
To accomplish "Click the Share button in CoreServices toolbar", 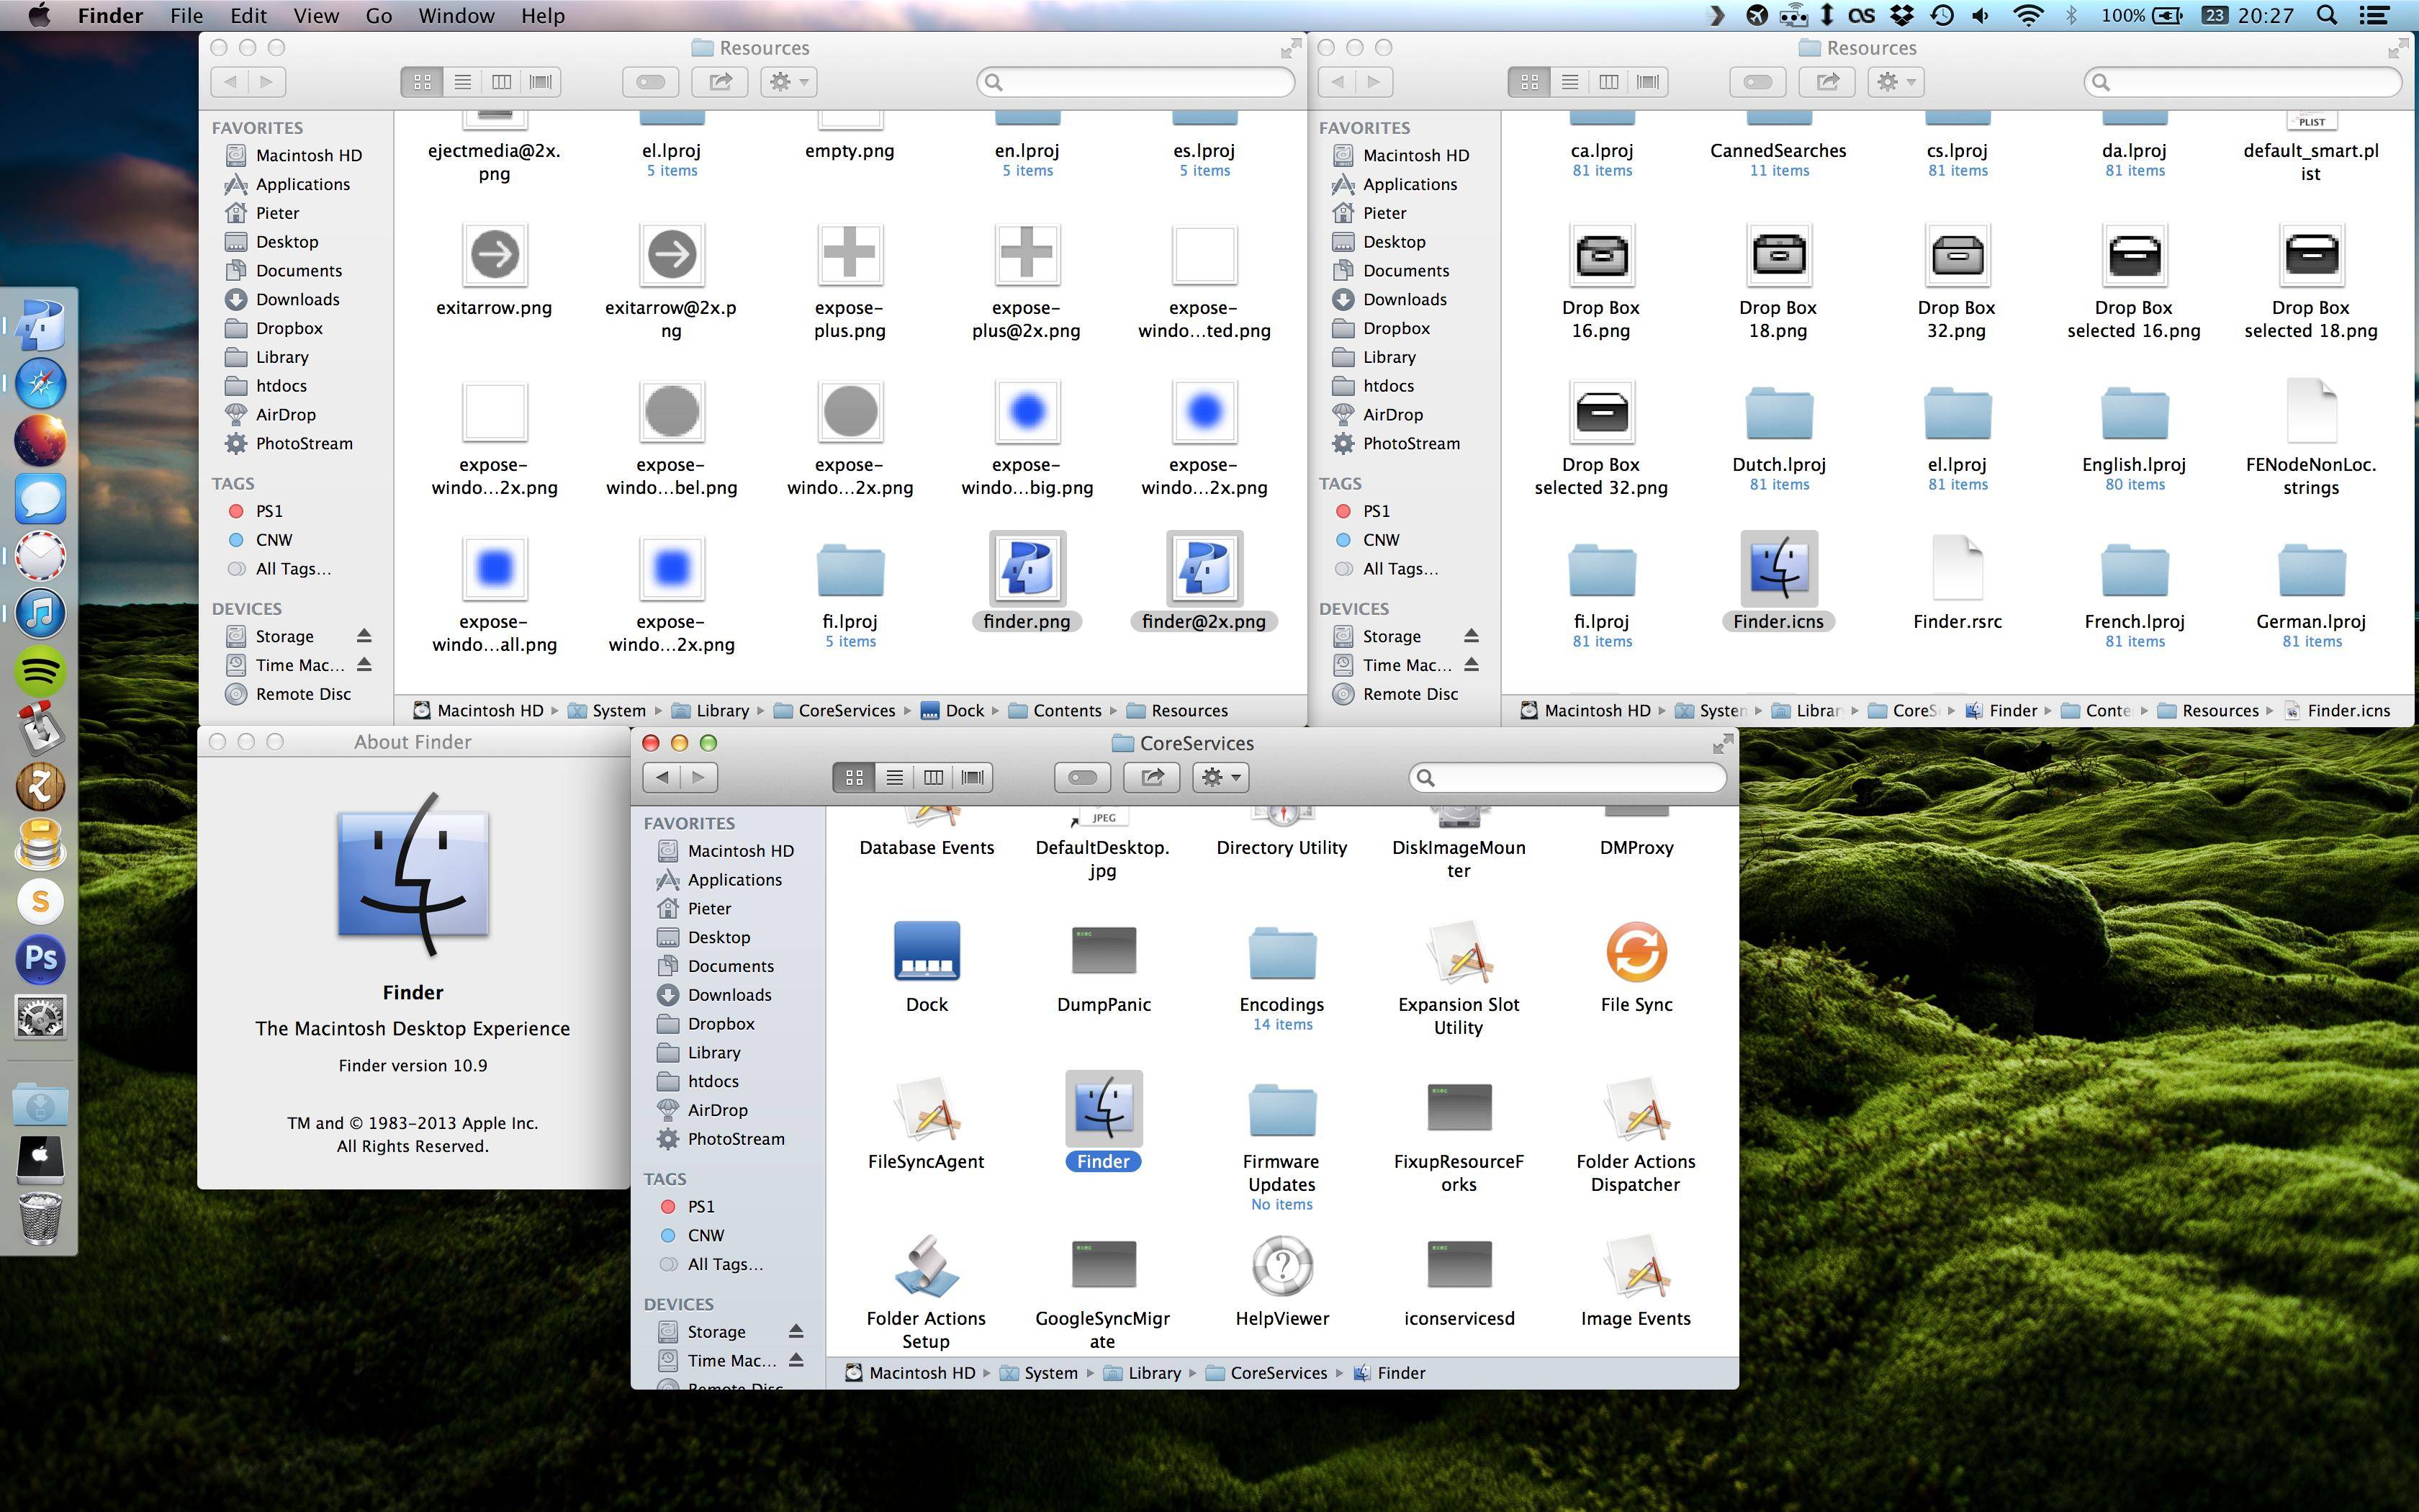I will coord(1151,777).
